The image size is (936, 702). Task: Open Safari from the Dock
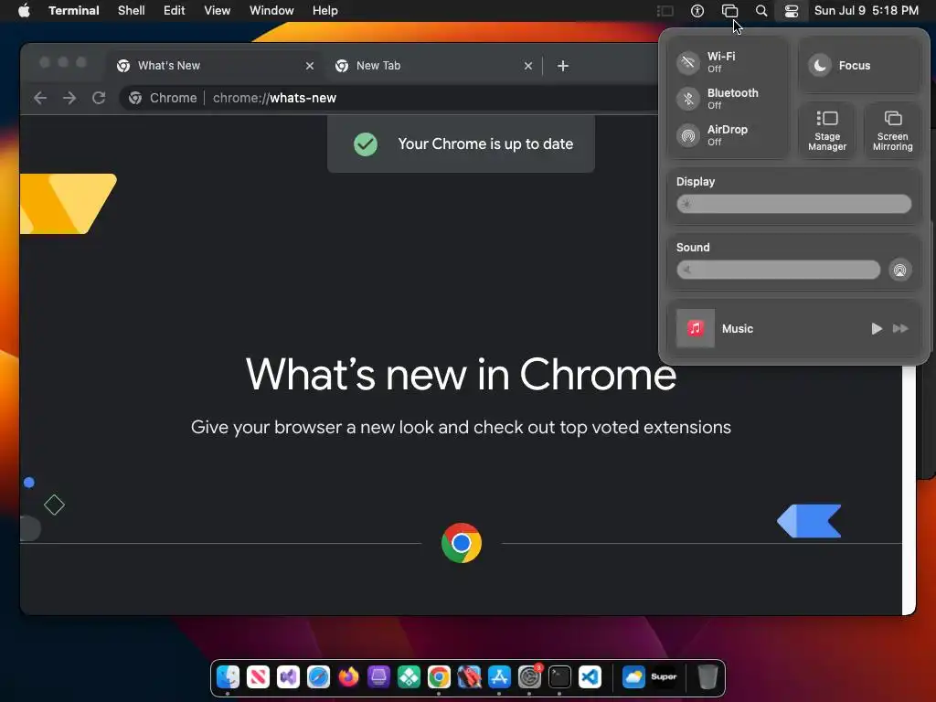[318, 677]
